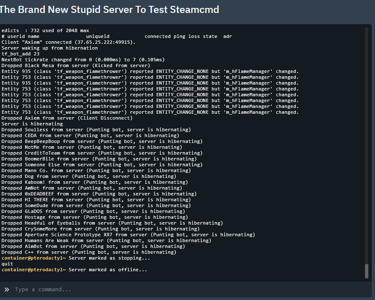Viewport: 375px width, 300px height.
Task: Click the "# userid name uniqueid" header line
Action: coord(117,36)
